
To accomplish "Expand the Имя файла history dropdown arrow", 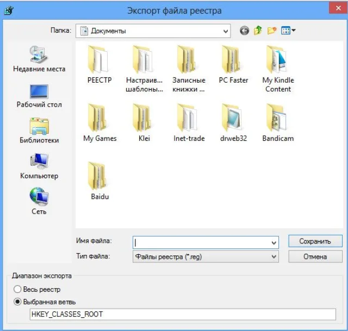I will [274, 243].
